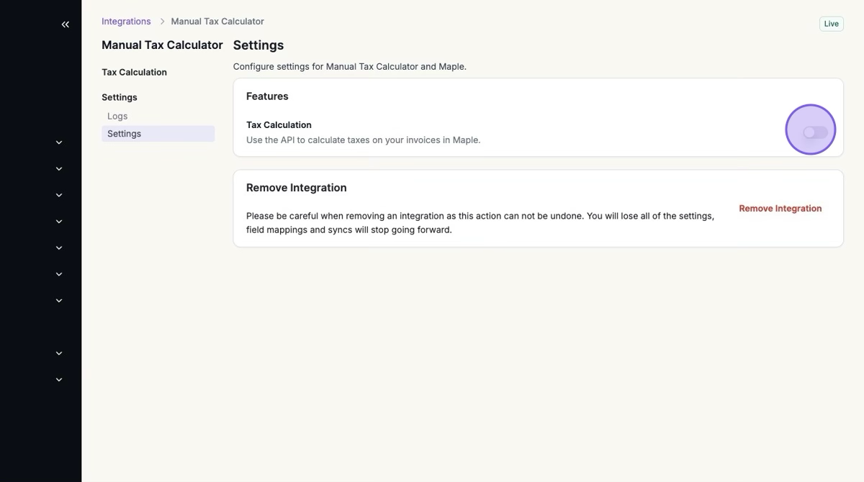The image size is (864, 482).
Task: Click the Tax Calculation label in the Features card
Action: [279, 125]
